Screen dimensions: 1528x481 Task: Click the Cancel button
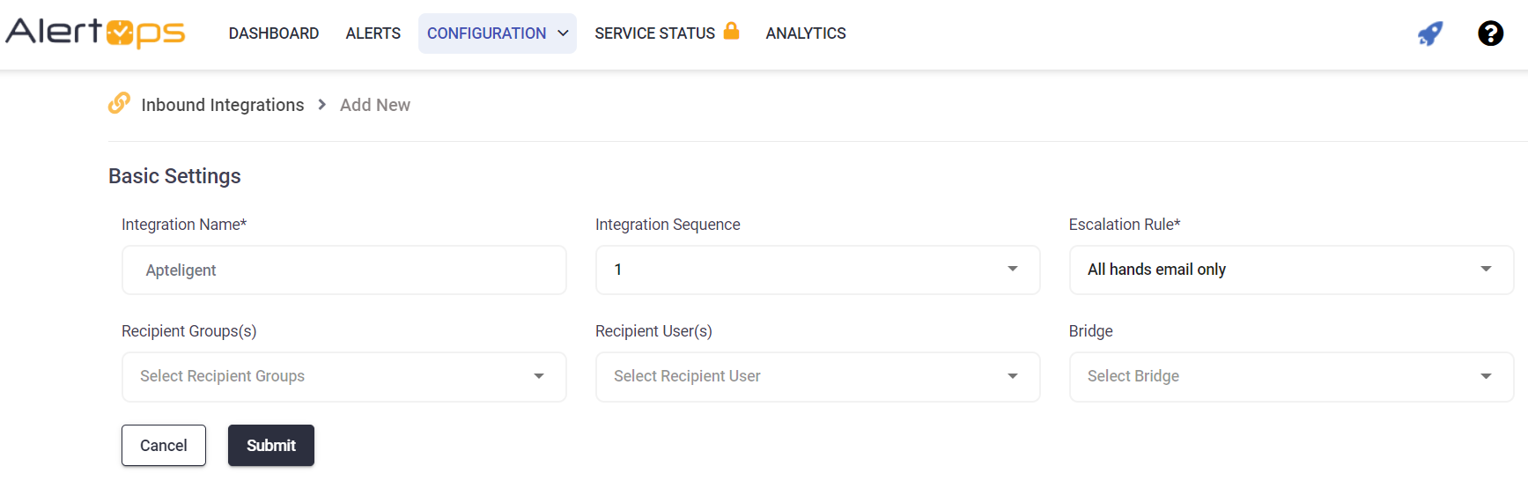(x=164, y=445)
